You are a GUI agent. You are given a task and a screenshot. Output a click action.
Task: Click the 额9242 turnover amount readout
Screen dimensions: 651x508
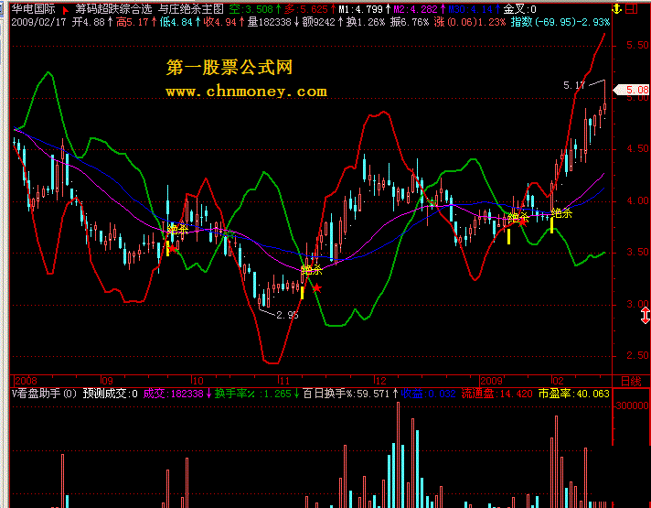pyautogui.click(x=318, y=22)
